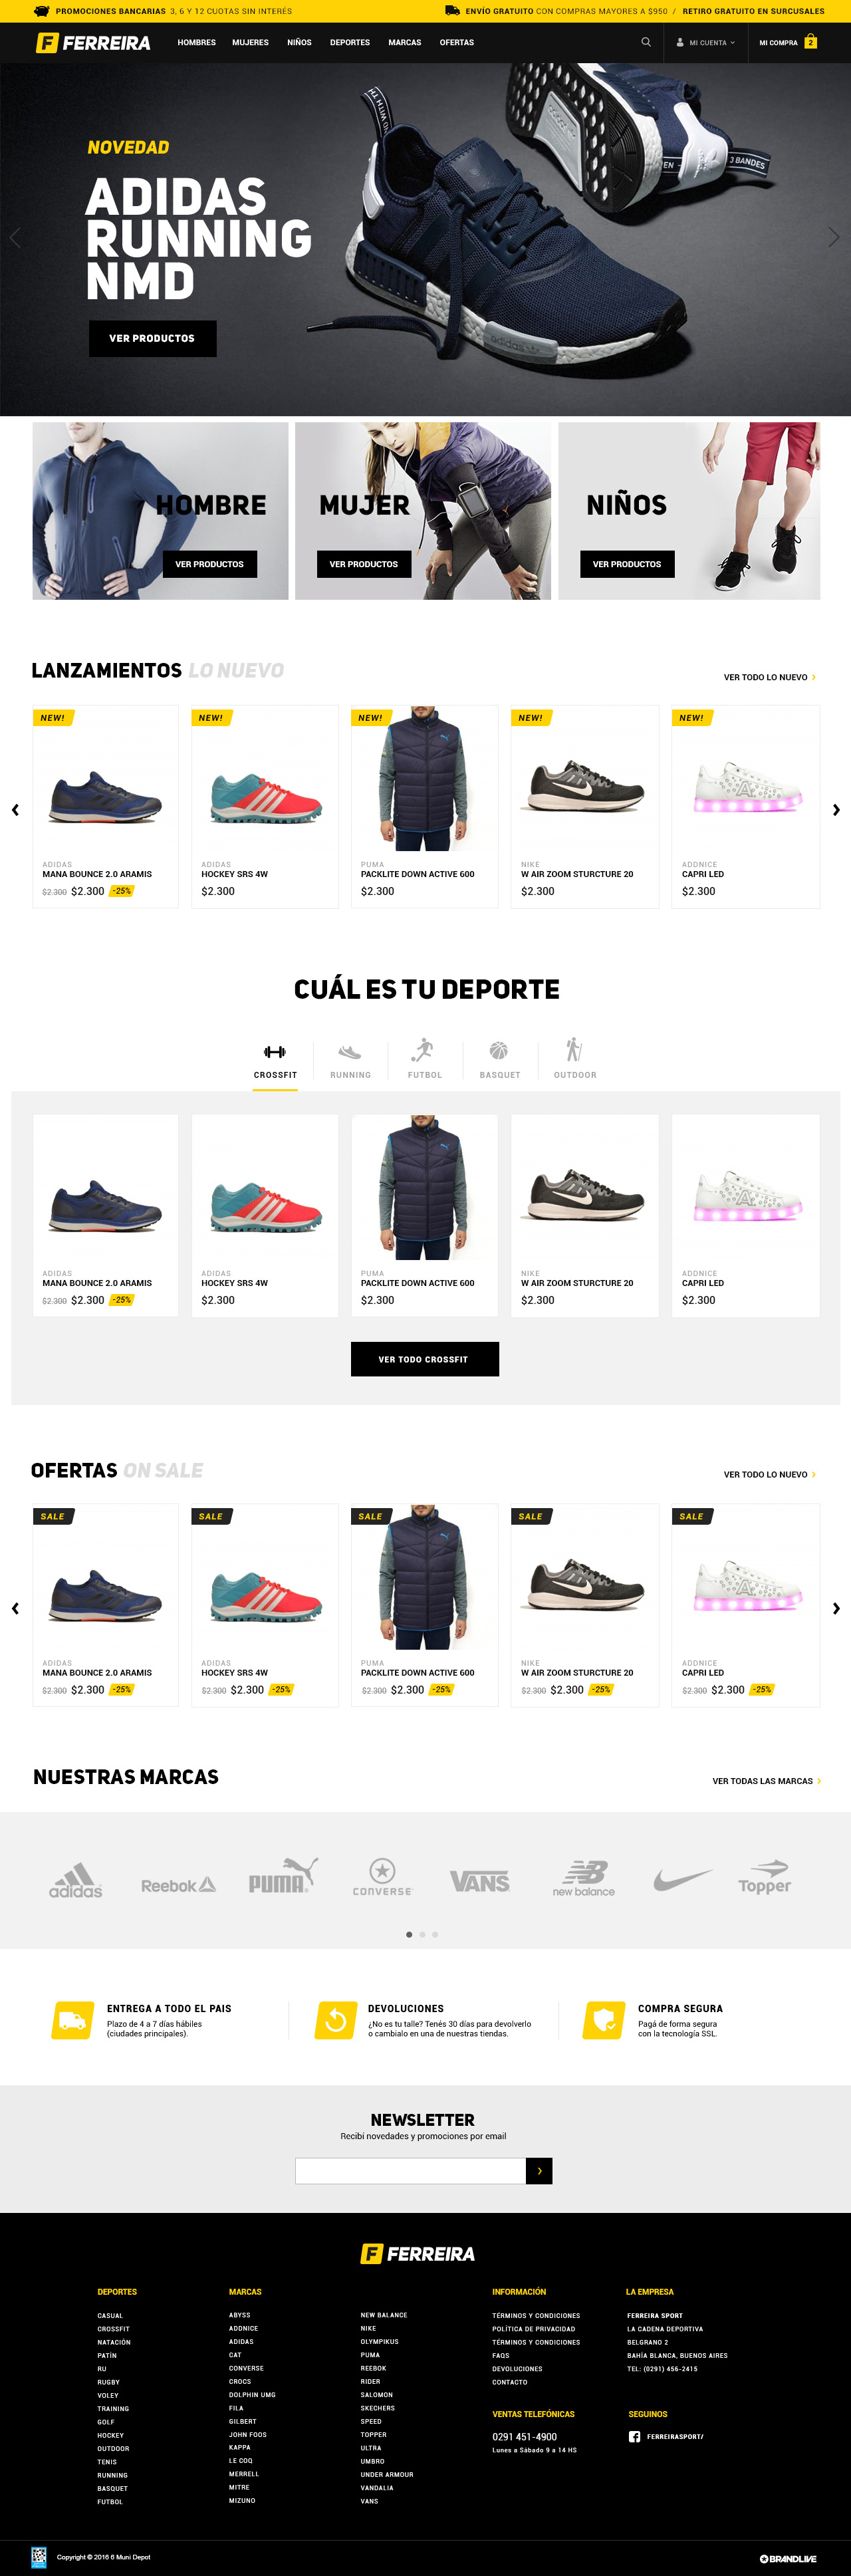Choose the Basquet ball sport icon
This screenshot has width=851, height=2576.
click(499, 1050)
